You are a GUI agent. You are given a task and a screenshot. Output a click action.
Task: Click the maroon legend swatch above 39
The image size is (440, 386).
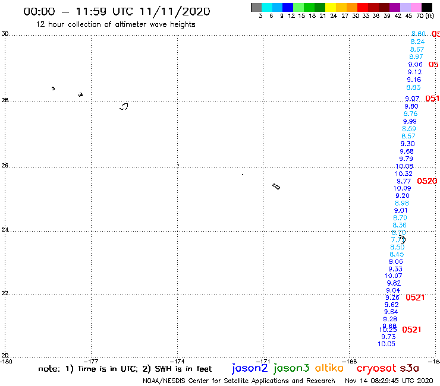(x=384, y=7)
